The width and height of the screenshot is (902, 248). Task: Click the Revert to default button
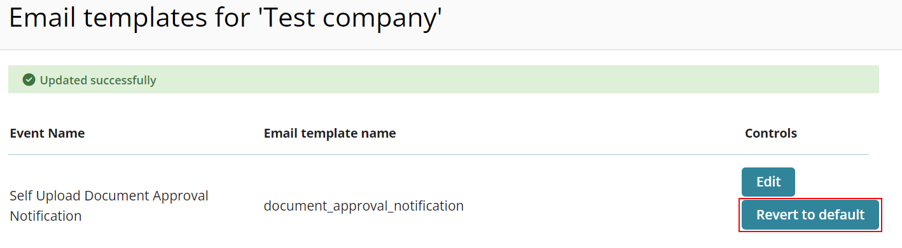[x=810, y=215]
